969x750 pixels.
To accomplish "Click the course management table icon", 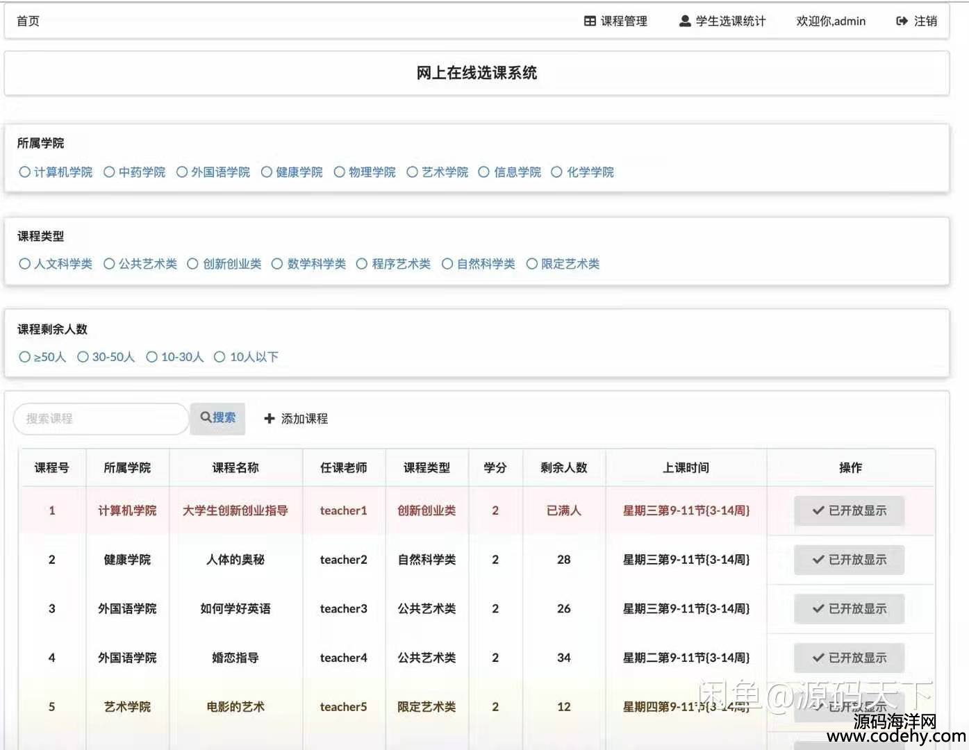I will 590,22.
